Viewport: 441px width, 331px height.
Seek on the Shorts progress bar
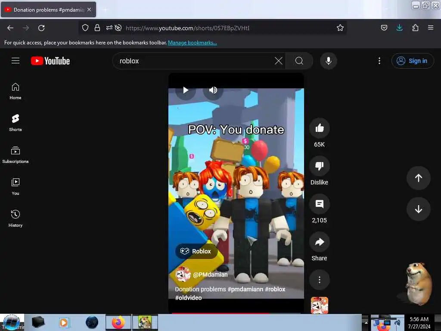[236, 313]
